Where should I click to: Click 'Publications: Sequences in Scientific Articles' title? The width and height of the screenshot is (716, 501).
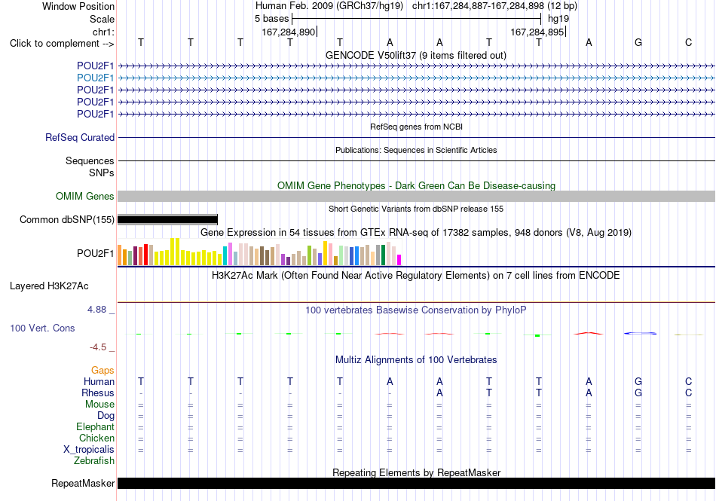pos(416,150)
